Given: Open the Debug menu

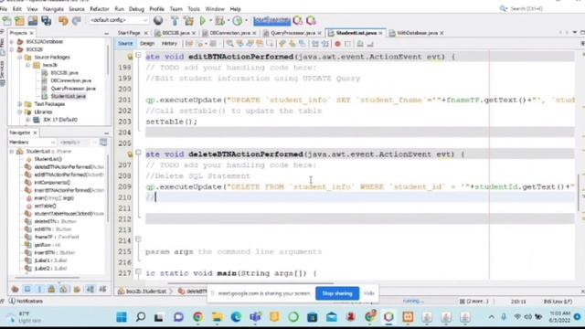Looking at the screenshot, I should 136,9.
